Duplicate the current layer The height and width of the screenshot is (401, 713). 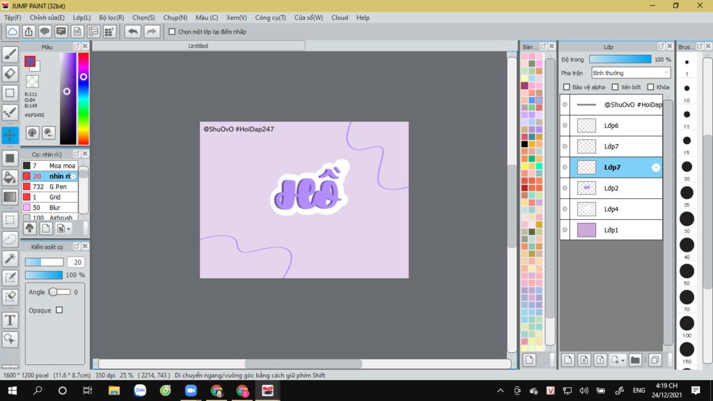[x=655, y=360]
